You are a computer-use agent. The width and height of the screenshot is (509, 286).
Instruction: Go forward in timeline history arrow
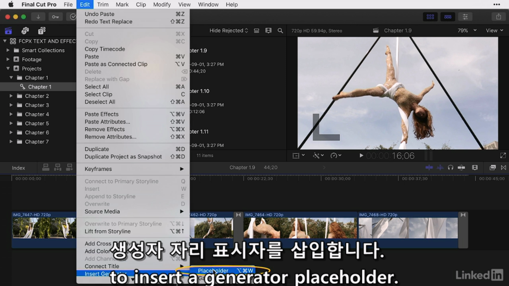coord(324,168)
